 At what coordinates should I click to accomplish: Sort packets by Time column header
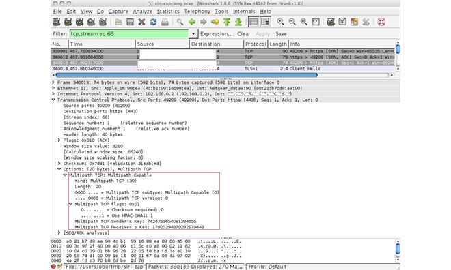click(102, 44)
